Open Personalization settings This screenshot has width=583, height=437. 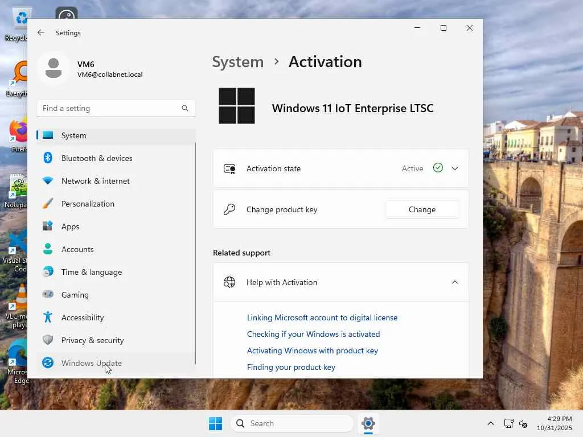pos(116,204)
